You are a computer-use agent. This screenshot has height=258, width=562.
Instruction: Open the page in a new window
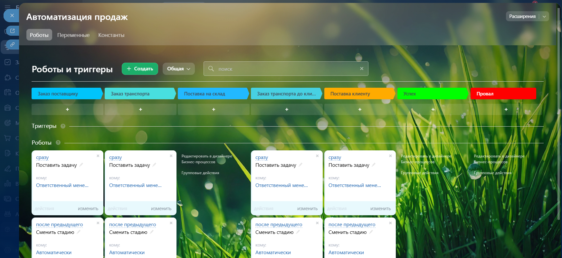click(x=13, y=31)
